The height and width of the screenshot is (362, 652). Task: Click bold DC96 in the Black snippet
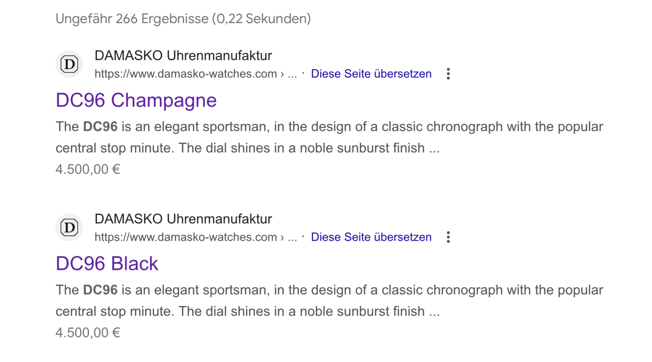(x=100, y=290)
